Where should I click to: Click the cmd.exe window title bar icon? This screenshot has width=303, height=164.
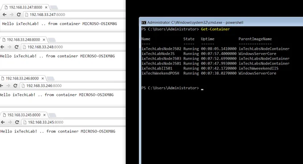tap(144, 23)
